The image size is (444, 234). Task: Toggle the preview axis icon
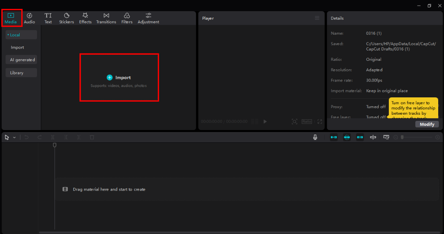tap(373, 137)
